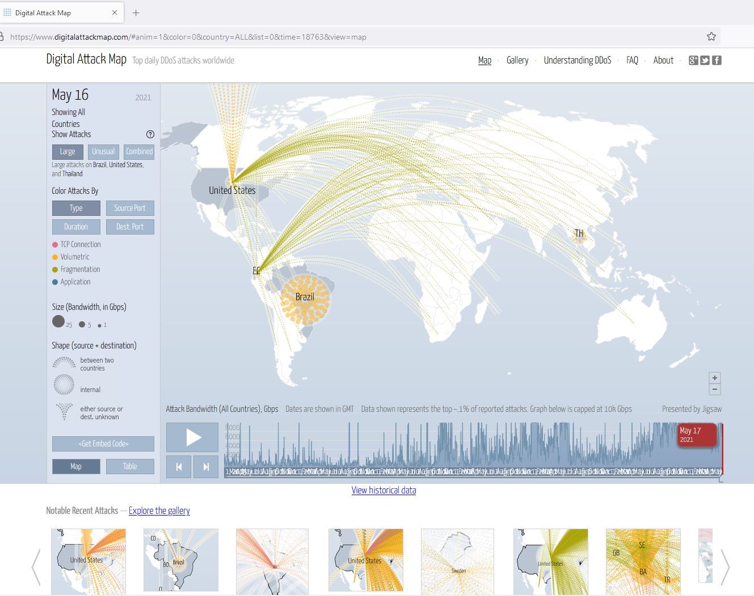Click the May 17 timeline marker
This screenshot has height=596, width=754.
pos(697,435)
